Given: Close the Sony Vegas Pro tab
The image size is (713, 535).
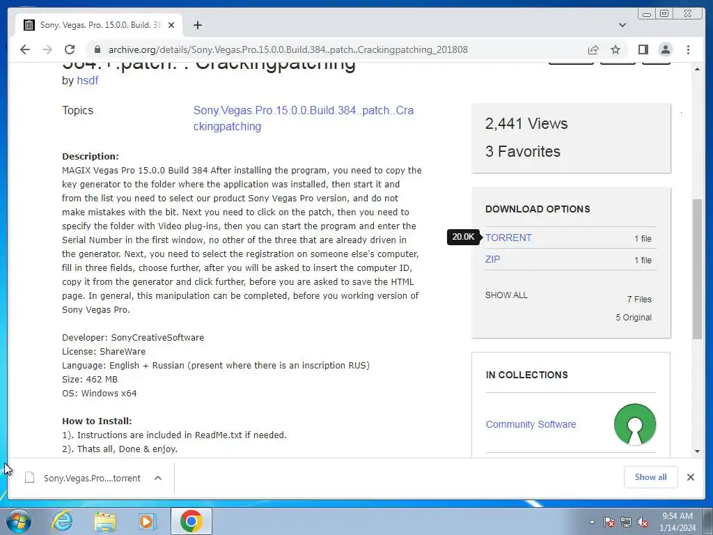Looking at the screenshot, I should click(x=171, y=25).
